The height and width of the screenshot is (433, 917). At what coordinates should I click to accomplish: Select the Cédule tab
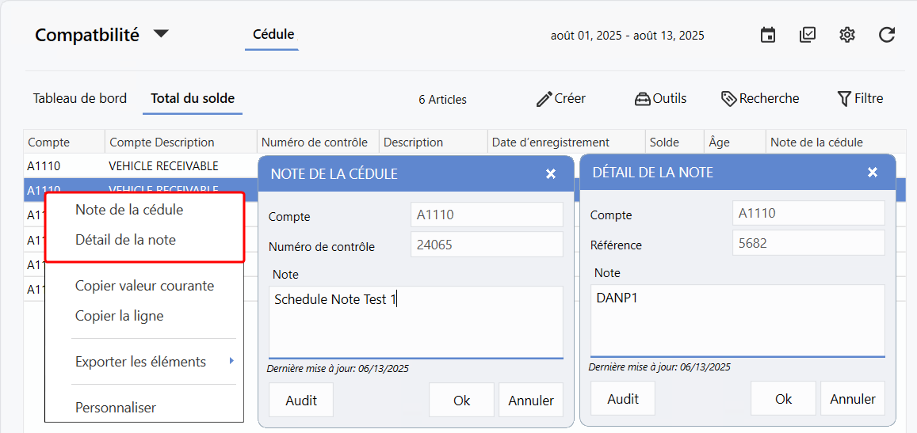coord(273,34)
